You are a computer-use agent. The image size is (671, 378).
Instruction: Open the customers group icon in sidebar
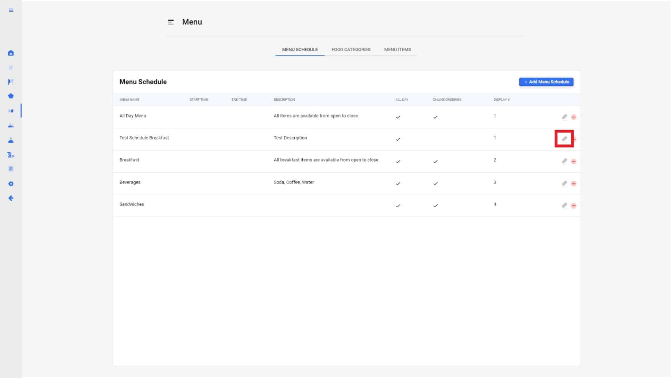[11, 126]
